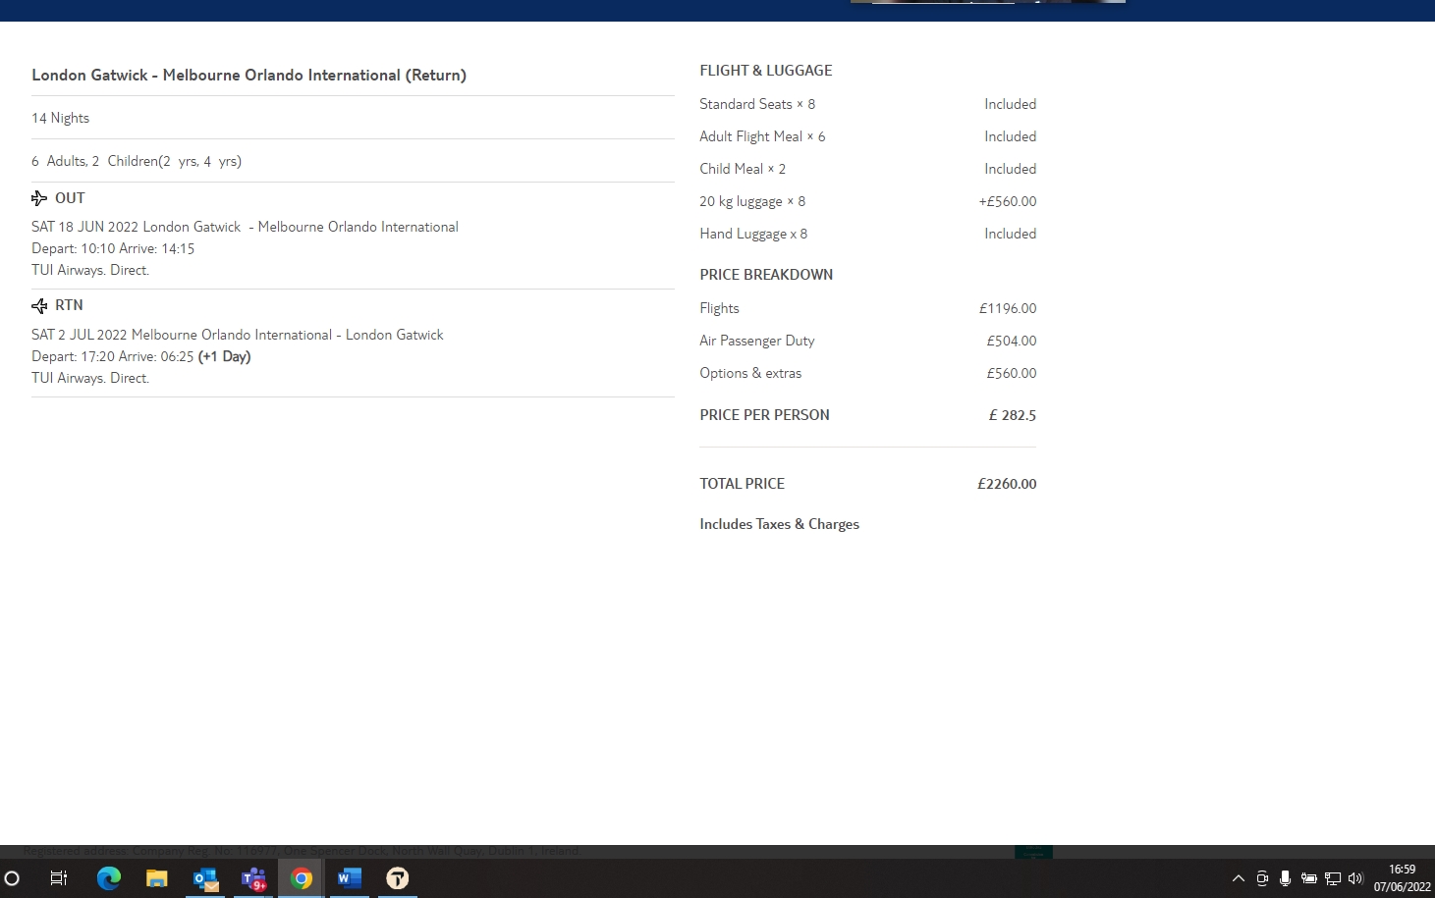Open Microsoft Word from the taskbar
The image size is (1435, 898).
[350, 878]
